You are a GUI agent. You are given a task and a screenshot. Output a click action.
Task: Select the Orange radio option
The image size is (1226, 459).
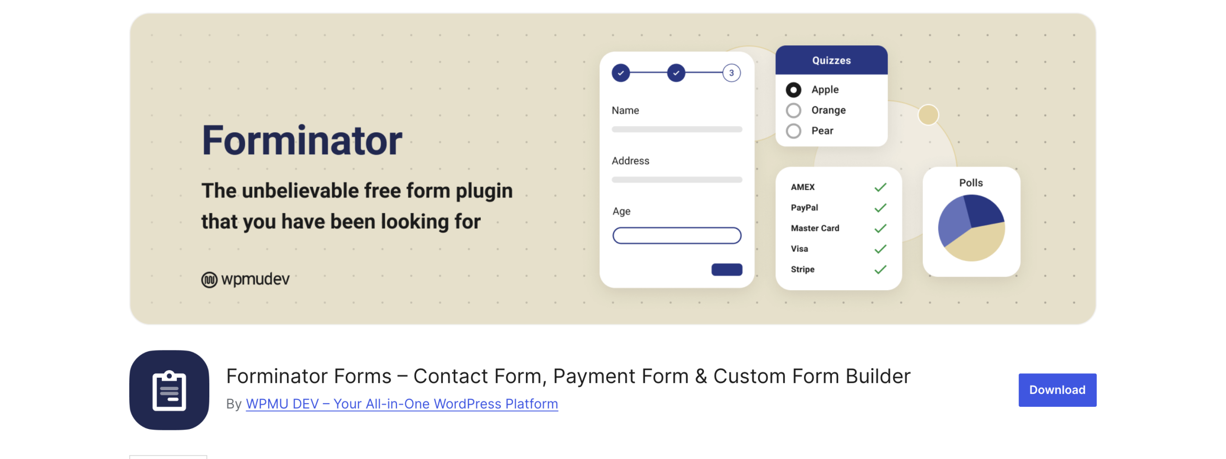(x=793, y=110)
